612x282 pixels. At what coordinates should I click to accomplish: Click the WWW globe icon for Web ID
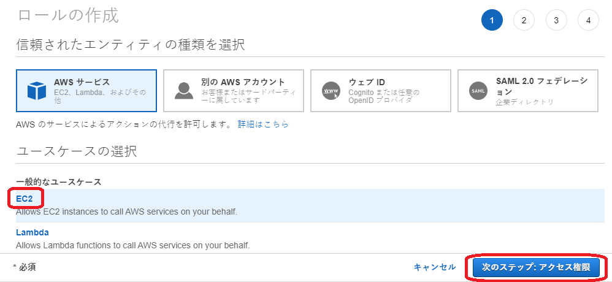coord(331,91)
